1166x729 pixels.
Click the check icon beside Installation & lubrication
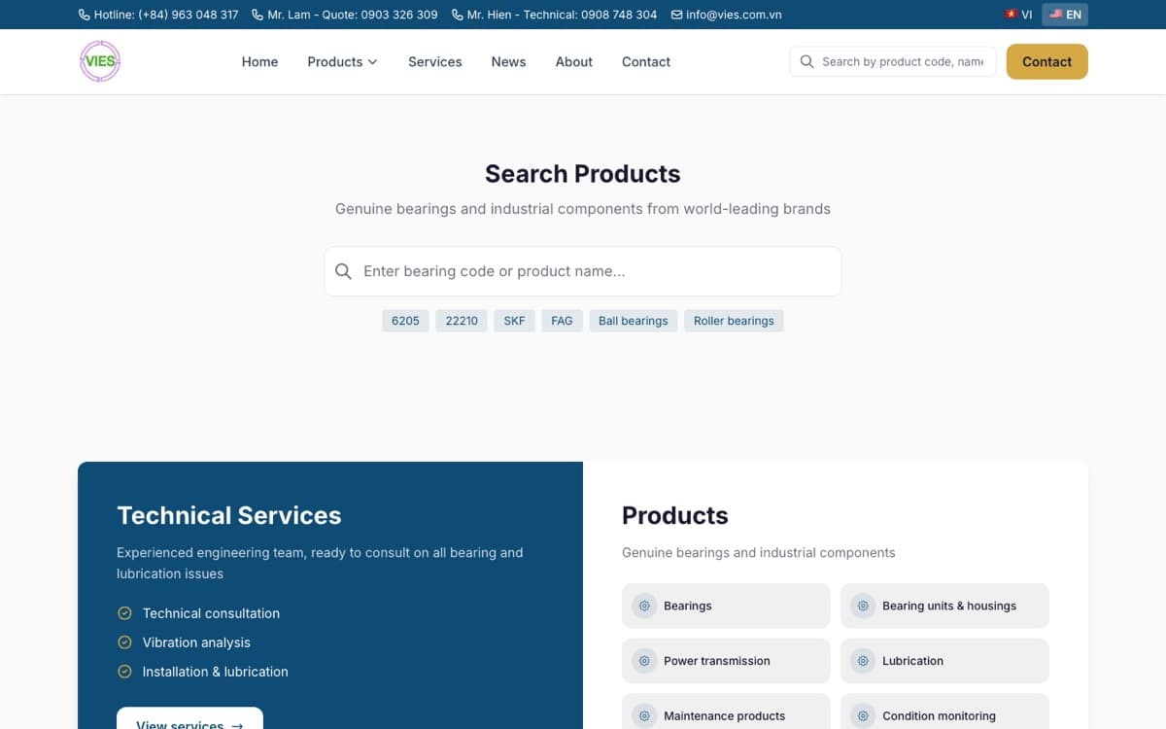[124, 672]
